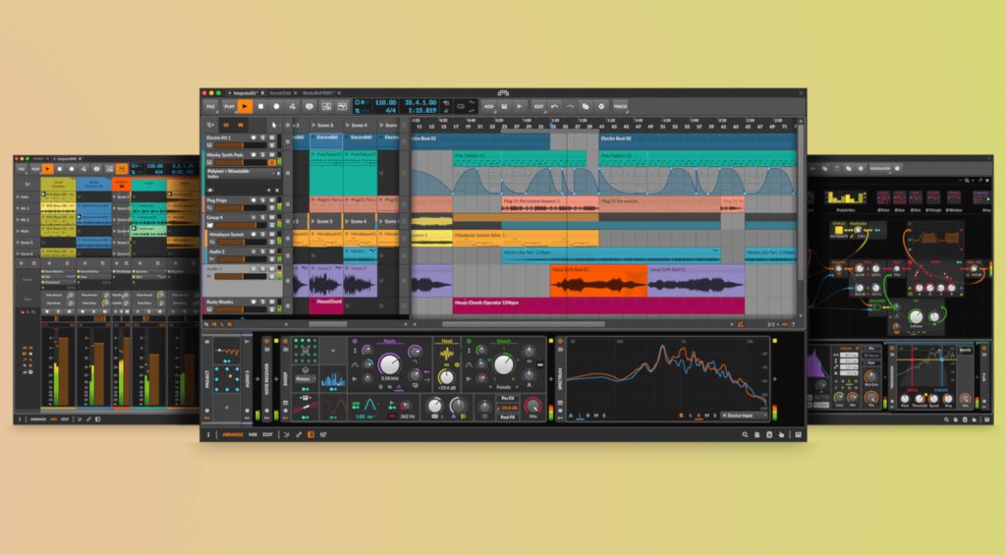Click the duplicate icon next to Redo
This screenshot has height=555, width=1006.
586,106
